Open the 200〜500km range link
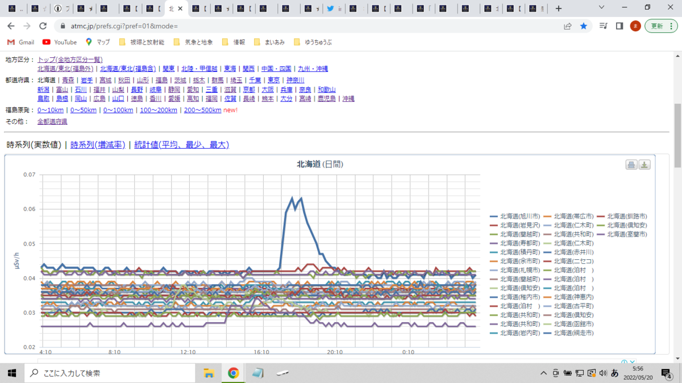The height and width of the screenshot is (383, 682). 202,110
